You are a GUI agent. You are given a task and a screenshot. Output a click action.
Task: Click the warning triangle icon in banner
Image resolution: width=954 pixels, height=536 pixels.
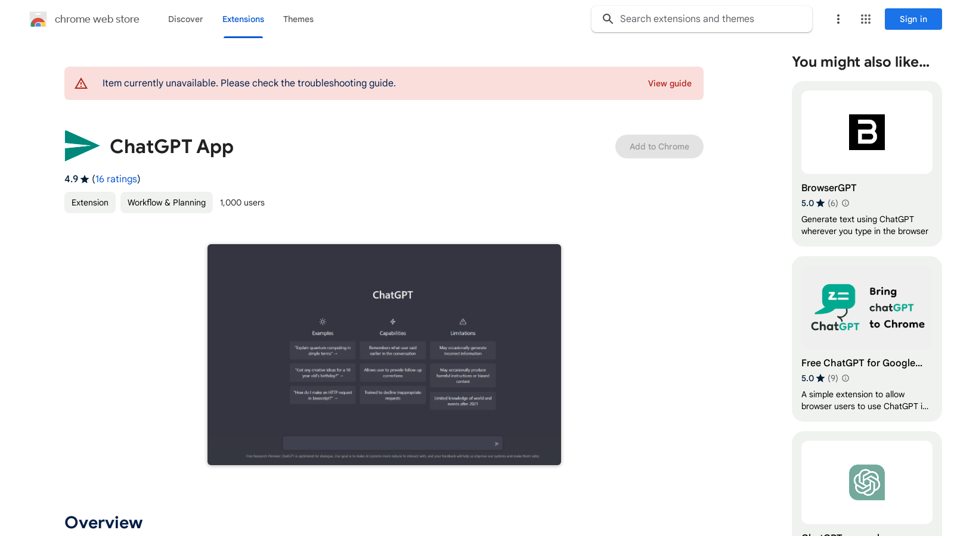point(81,83)
